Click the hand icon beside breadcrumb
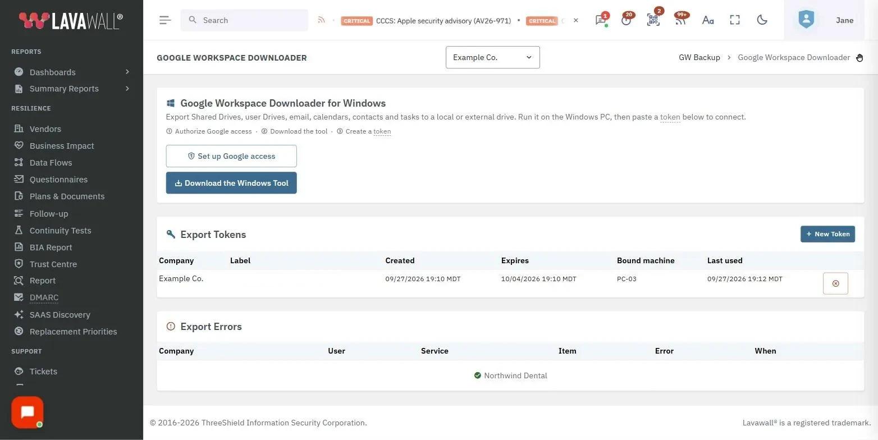878x440 pixels. click(x=859, y=57)
